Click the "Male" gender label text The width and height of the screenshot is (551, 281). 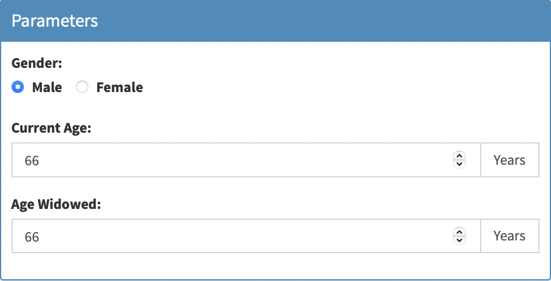click(x=47, y=87)
